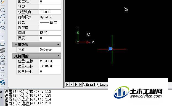This screenshot has width=172, height=106.
Task: Select the point marker at upper right
Action: coord(126,9)
